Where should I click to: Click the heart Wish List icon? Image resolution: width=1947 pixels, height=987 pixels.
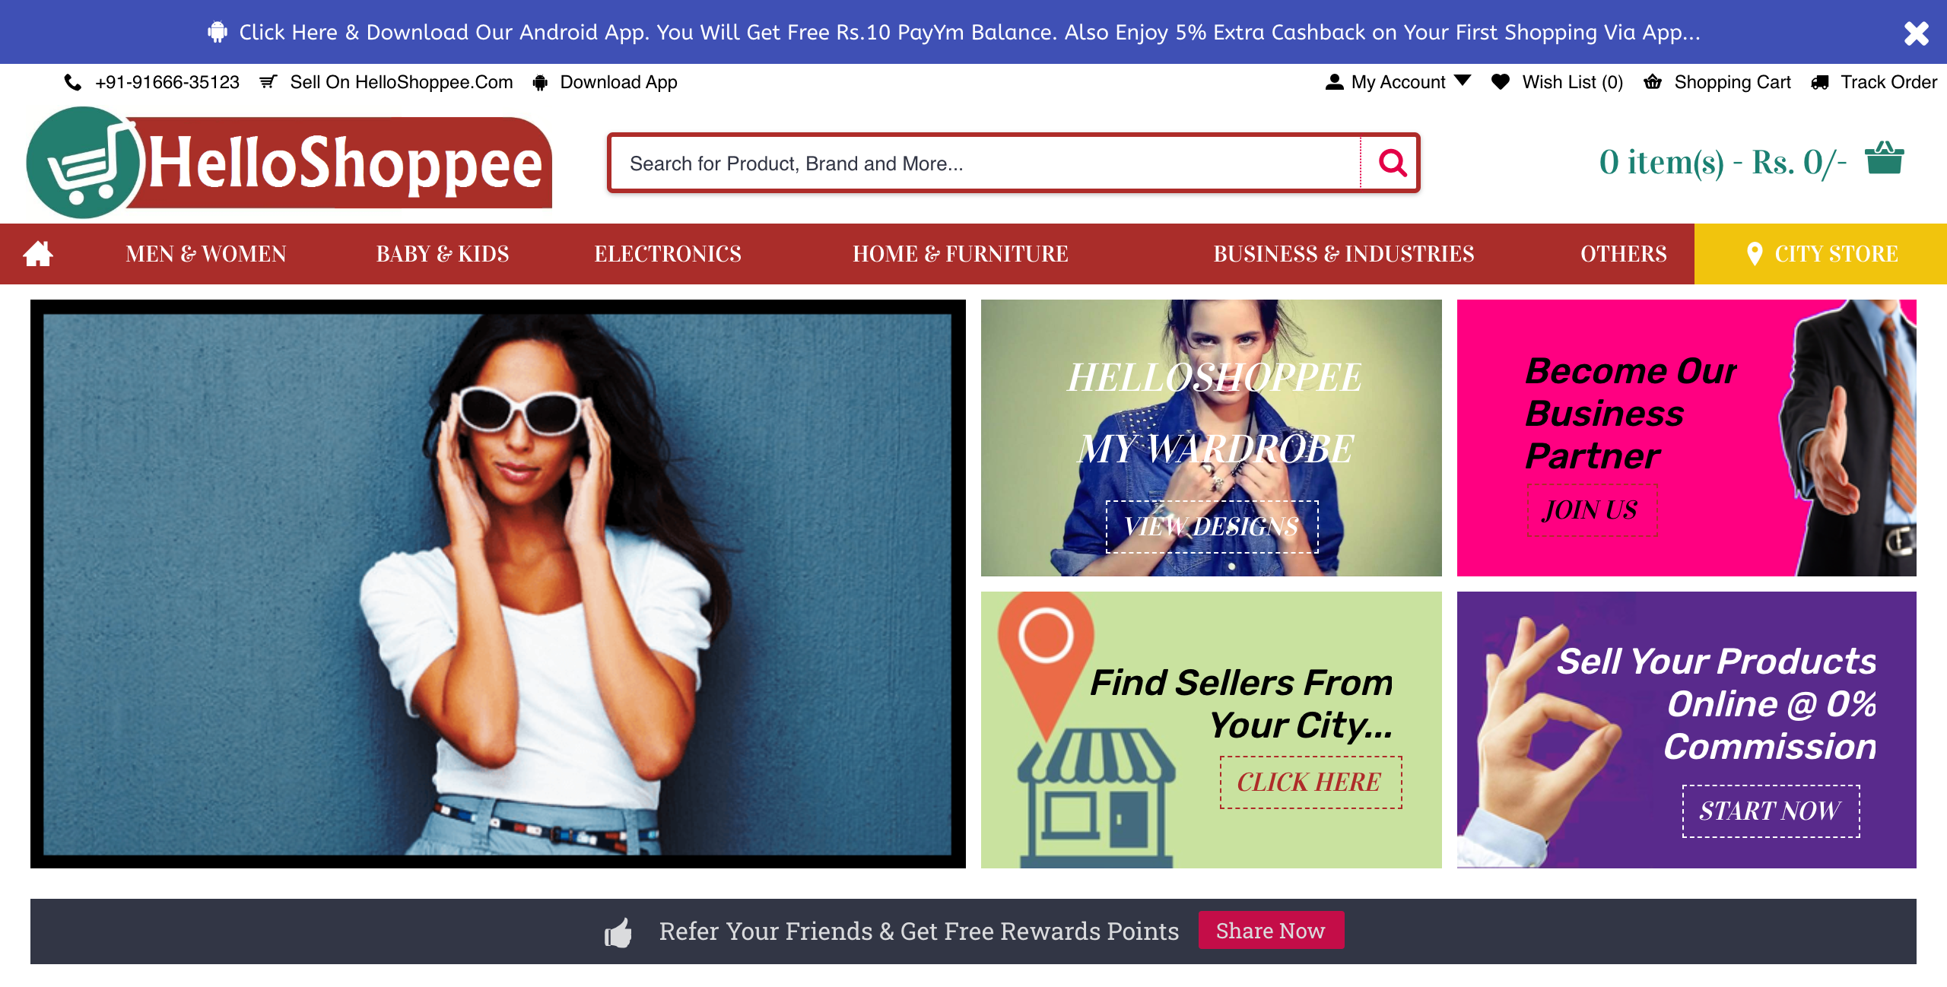pos(1500,82)
